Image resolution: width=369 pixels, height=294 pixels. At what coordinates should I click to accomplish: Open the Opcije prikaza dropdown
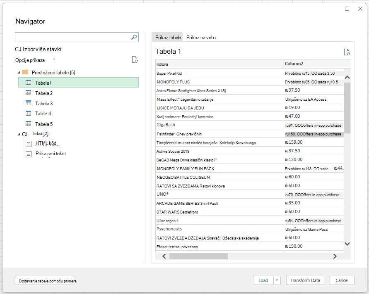tap(54, 59)
